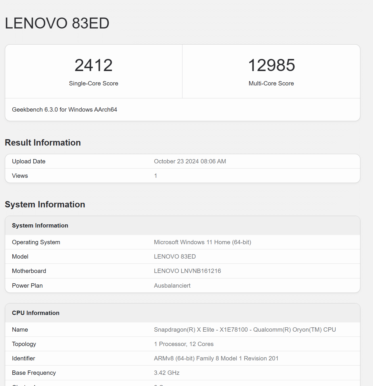Click the Model row label
The height and width of the screenshot is (386, 373).
(20, 257)
